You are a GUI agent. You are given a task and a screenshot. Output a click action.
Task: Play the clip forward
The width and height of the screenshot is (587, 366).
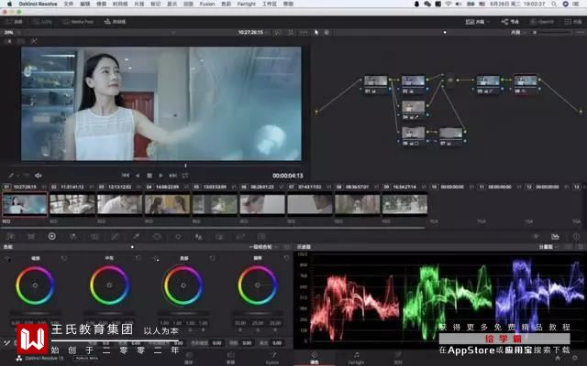[161, 175]
